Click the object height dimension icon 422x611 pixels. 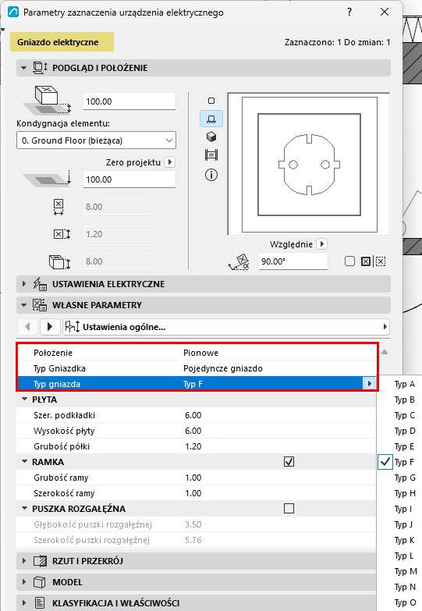pyautogui.click(x=59, y=262)
